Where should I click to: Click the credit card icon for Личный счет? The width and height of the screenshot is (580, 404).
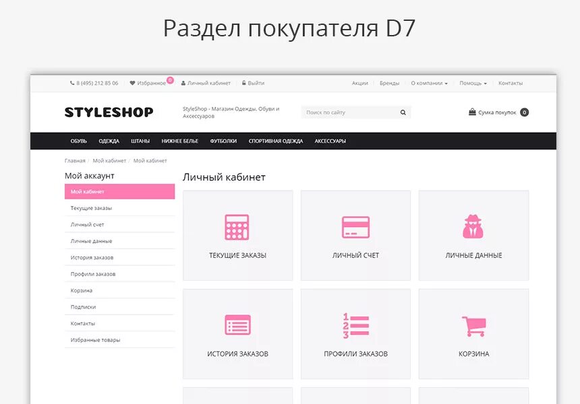355,227
